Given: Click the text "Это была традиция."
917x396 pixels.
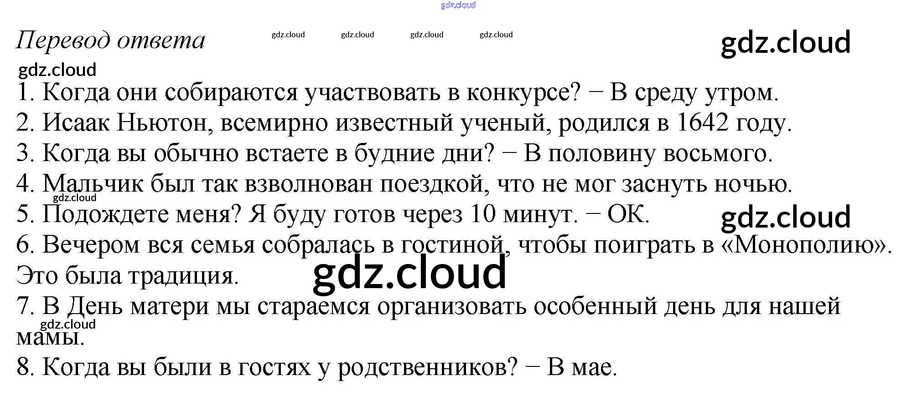Looking at the screenshot, I should pyautogui.click(x=128, y=276).
